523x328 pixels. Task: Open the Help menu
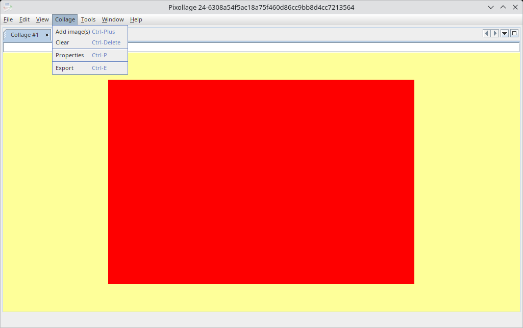tap(136, 19)
